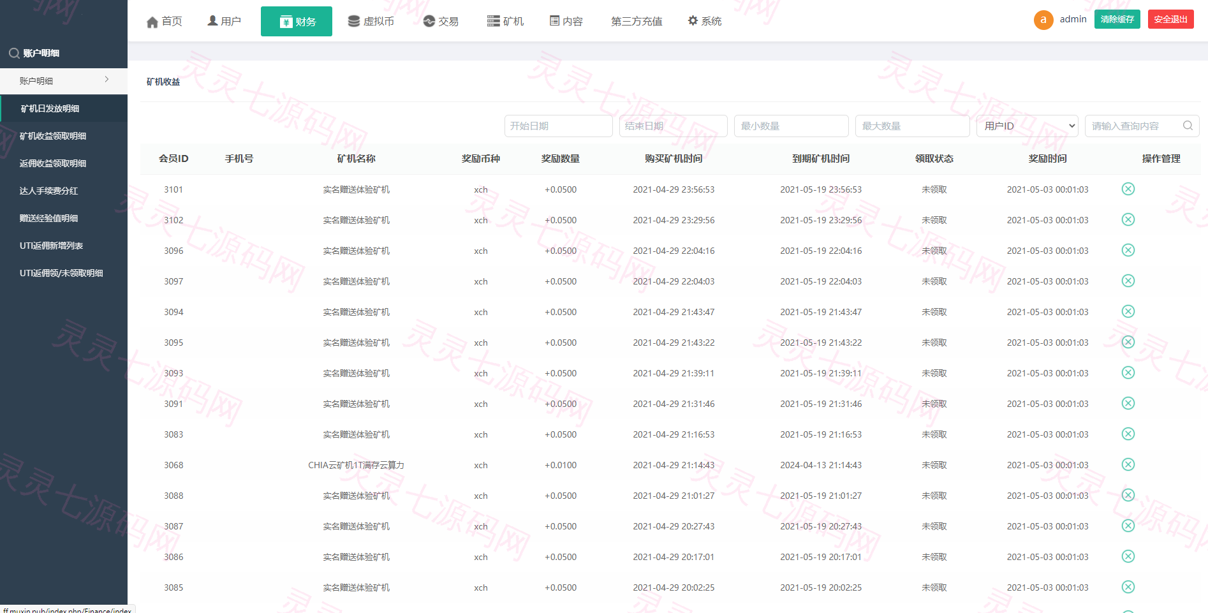Click the delete icon for member 3068
Screen dimensions: 1208x613
pyautogui.click(x=1128, y=464)
